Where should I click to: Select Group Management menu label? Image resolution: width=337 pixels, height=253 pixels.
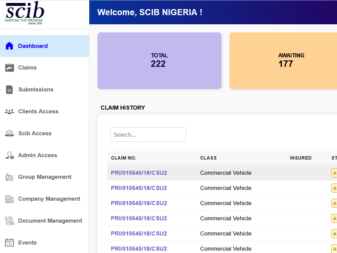point(45,177)
